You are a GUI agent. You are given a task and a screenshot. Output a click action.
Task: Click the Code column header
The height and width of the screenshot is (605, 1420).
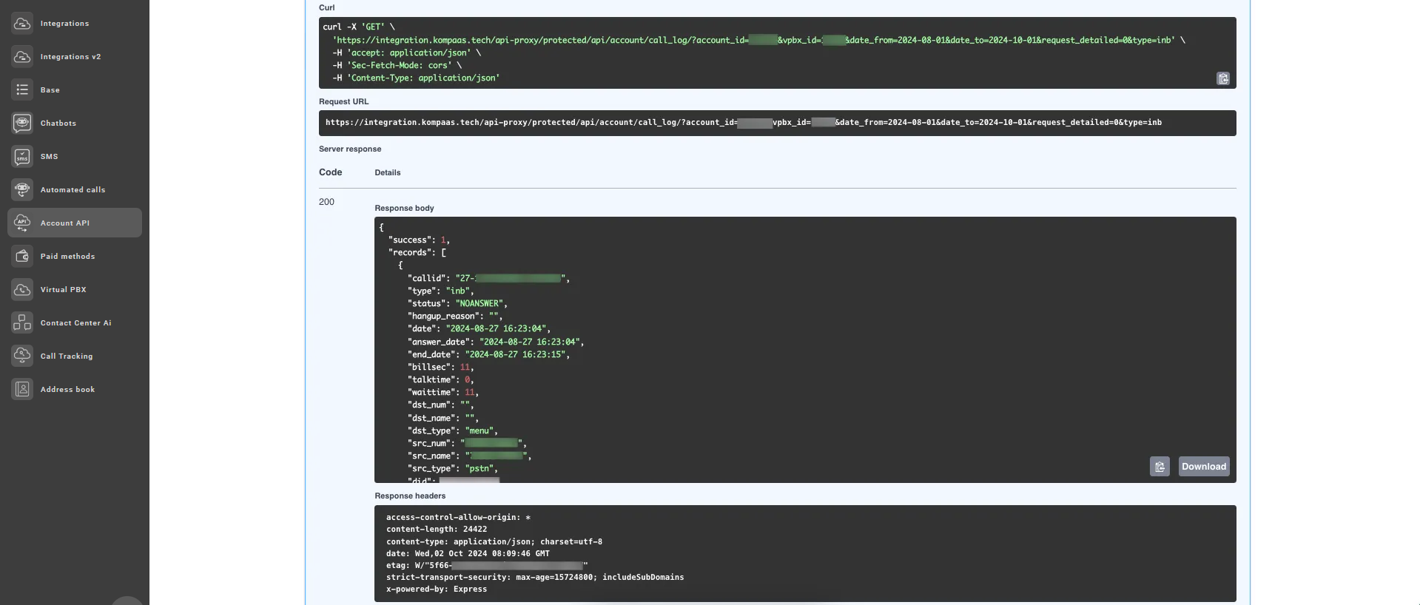[x=330, y=172]
